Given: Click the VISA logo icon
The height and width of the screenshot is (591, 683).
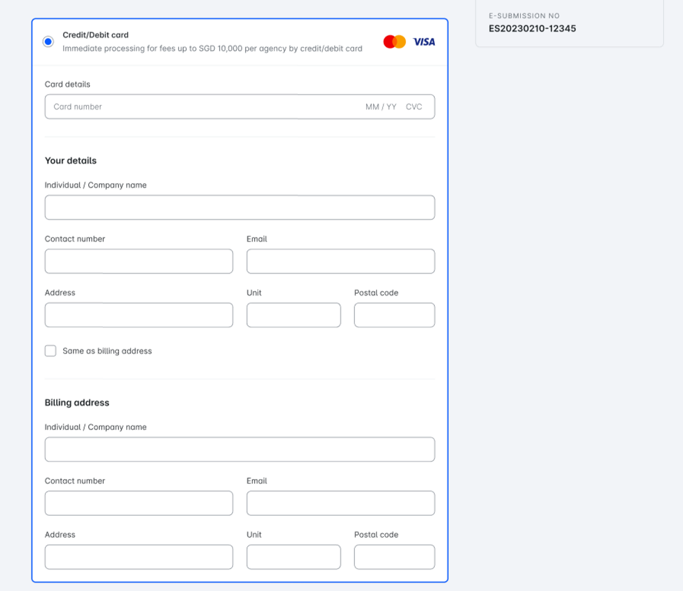Looking at the screenshot, I should 424,42.
